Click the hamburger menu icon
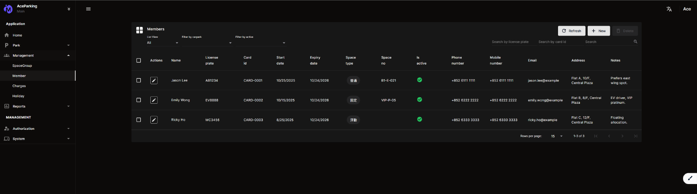 (x=88, y=9)
